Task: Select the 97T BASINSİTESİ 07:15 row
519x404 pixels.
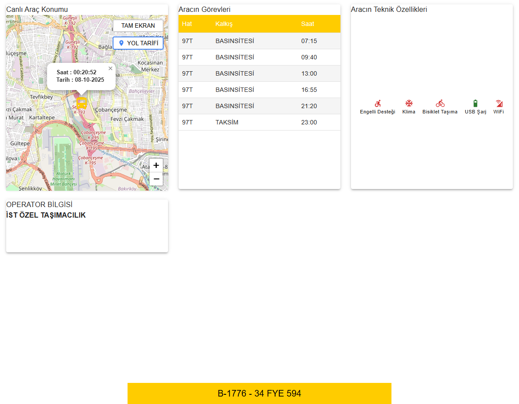Action: (259, 41)
